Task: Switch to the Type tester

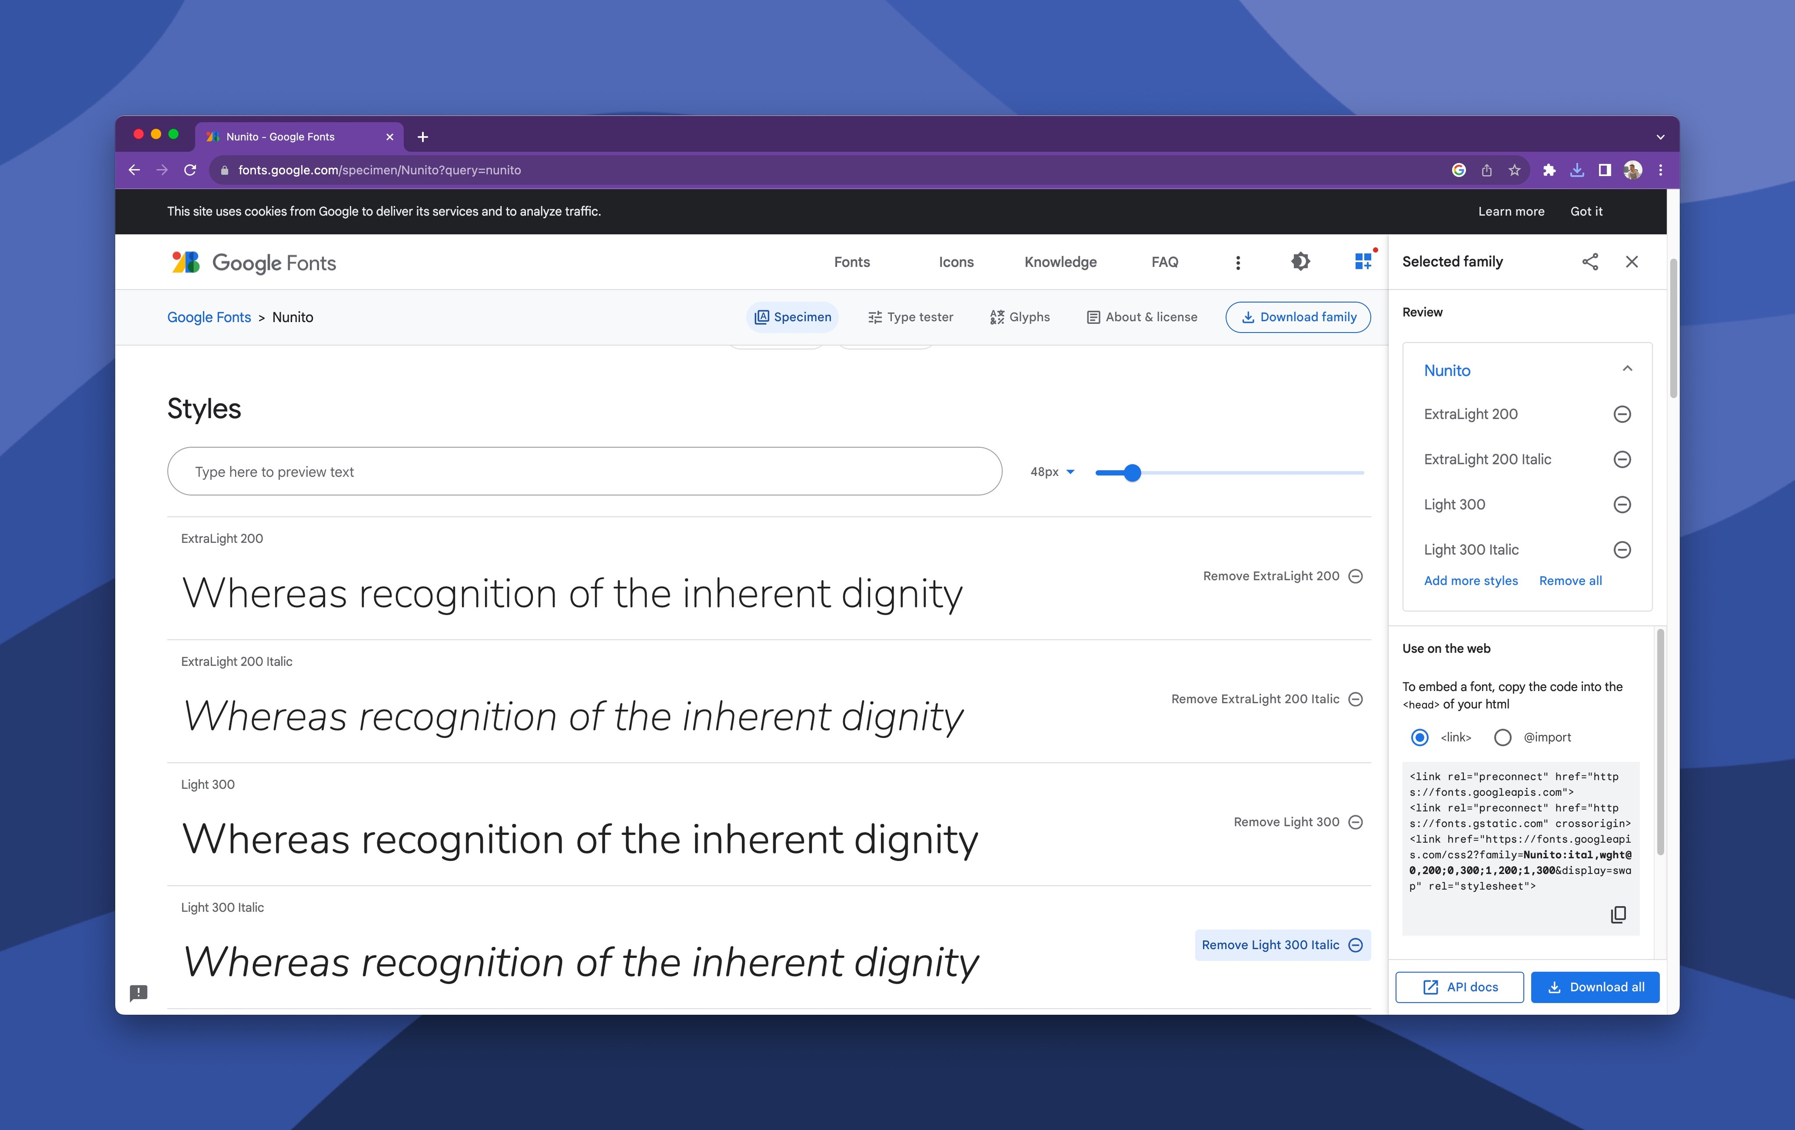Action: point(909,317)
